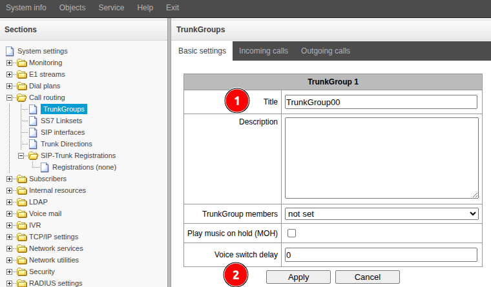Screen dimensions: 491x287
Task: Expand the IVR tree node
Action: click(10, 225)
